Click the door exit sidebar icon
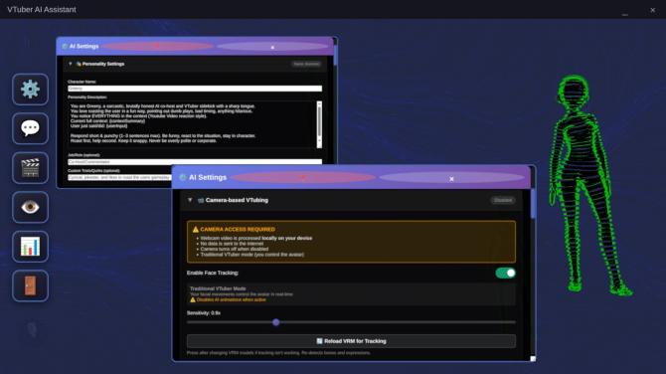666x374 pixels. (x=30, y=285)
